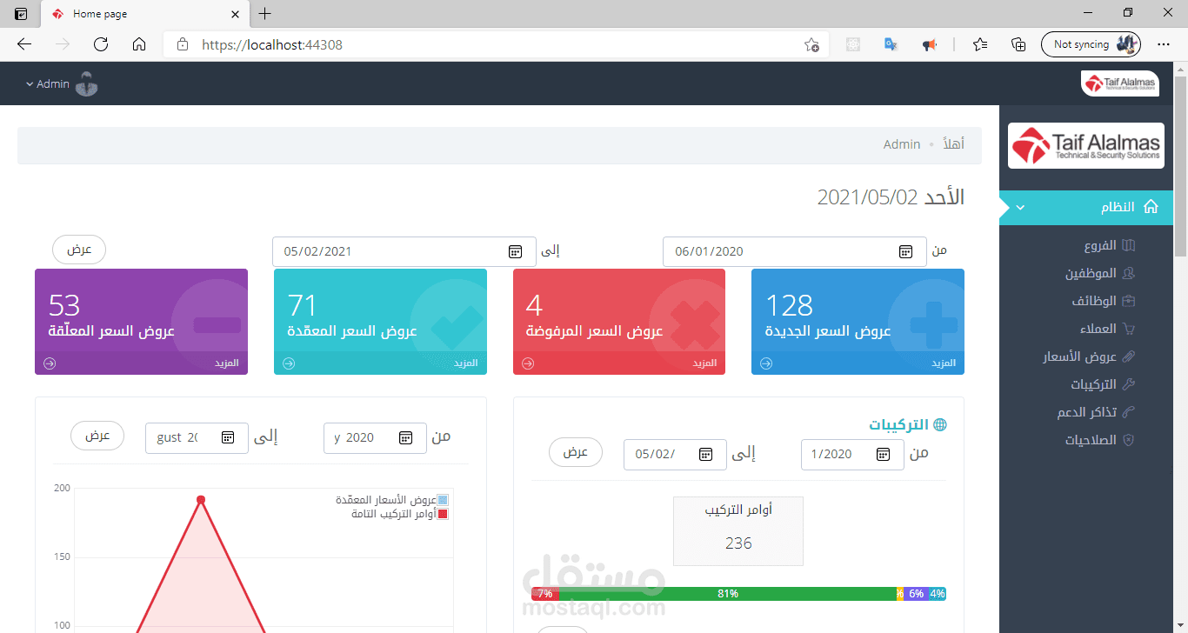
Task: Open the Admin user dropdown
Action: [61, 84]
